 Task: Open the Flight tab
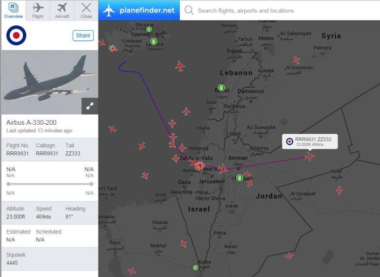[x=38, y=10]
